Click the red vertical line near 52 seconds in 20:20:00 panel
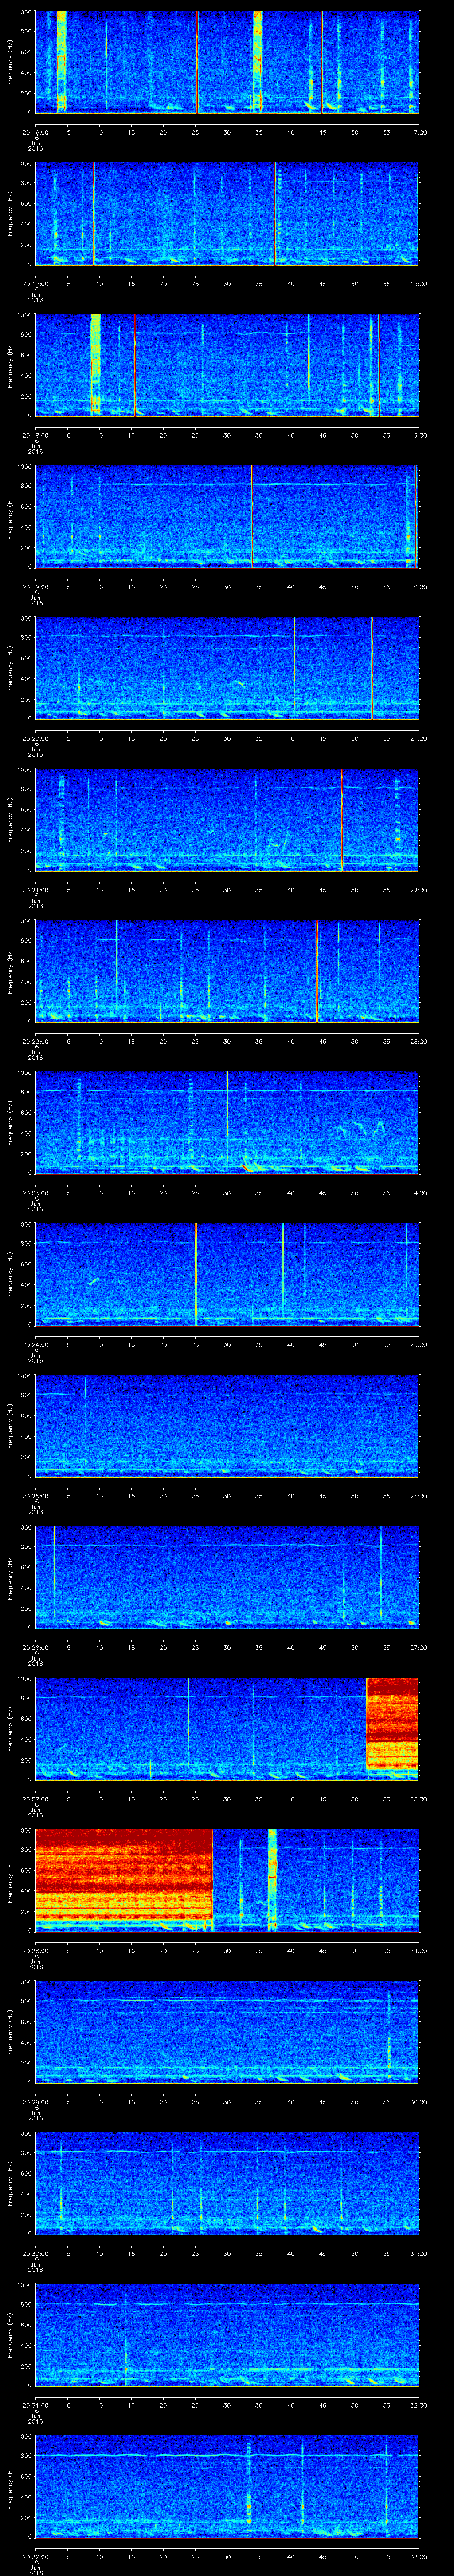Image resolution: width=454 pixels, height=2576 pixels. (371, 668)
